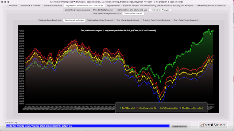Image resolution: width=234 pixels, height=131 pixels.
Task: Open Econometrics and Marketing Mix tab
Action: (x=132, y=10)
